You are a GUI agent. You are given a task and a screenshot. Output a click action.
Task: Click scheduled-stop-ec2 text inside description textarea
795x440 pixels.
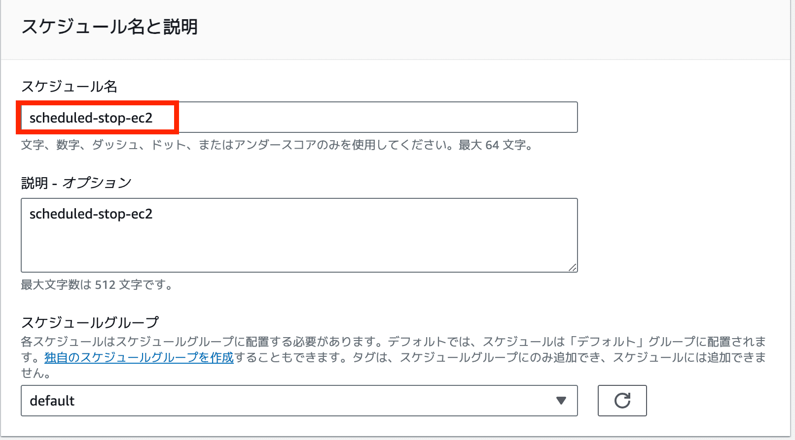91,214
